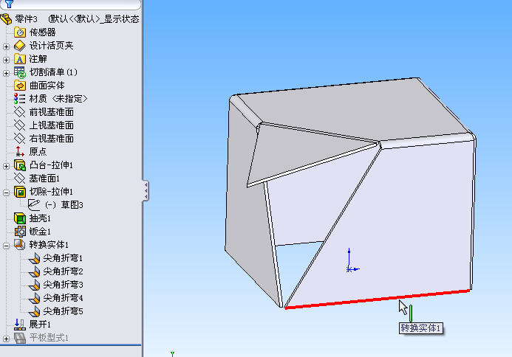
Task: Click the 传感器 sensor folder icon
Action: tap(20, 32)
